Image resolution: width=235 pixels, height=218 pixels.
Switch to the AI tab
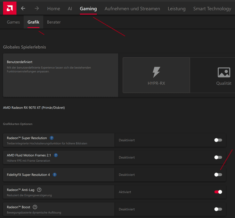[x=70, y=9]
